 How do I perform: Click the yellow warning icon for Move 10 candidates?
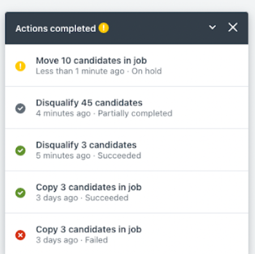click(x=20, y=66)
